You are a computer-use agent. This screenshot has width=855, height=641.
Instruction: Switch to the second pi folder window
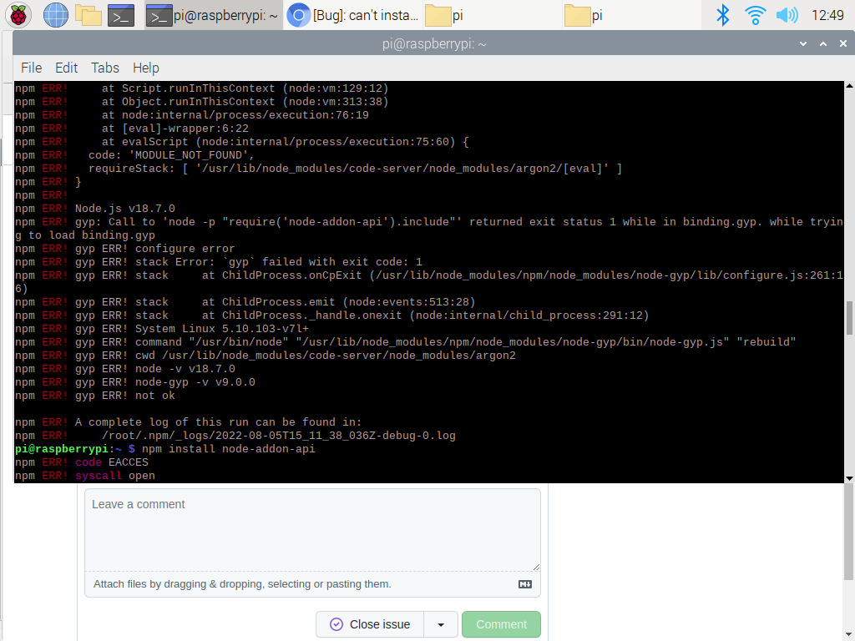(630, 15)
